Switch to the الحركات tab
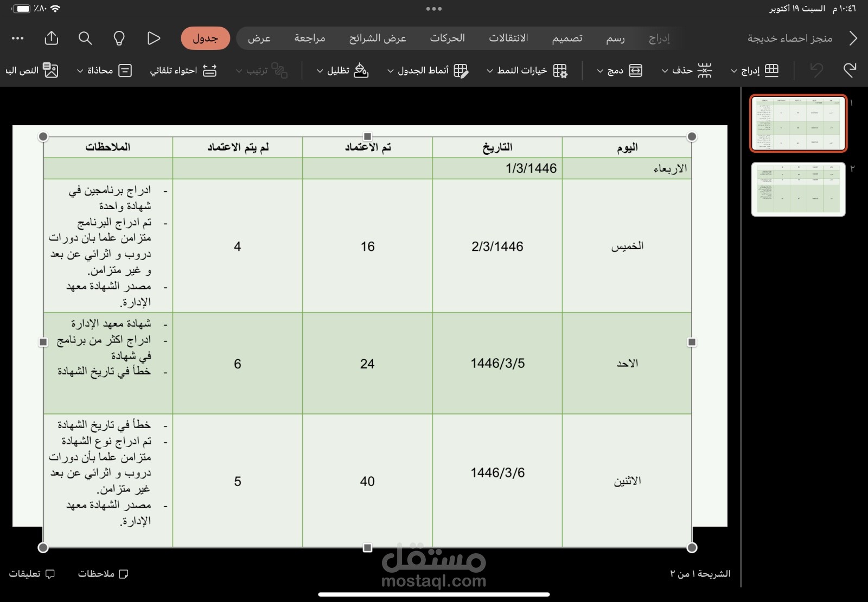 coord(448,38)
